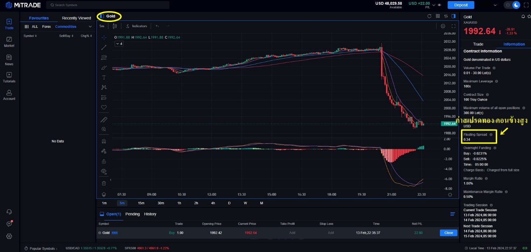
Task: Open the multi-chart grid layout icon
Action: point(438,16)
